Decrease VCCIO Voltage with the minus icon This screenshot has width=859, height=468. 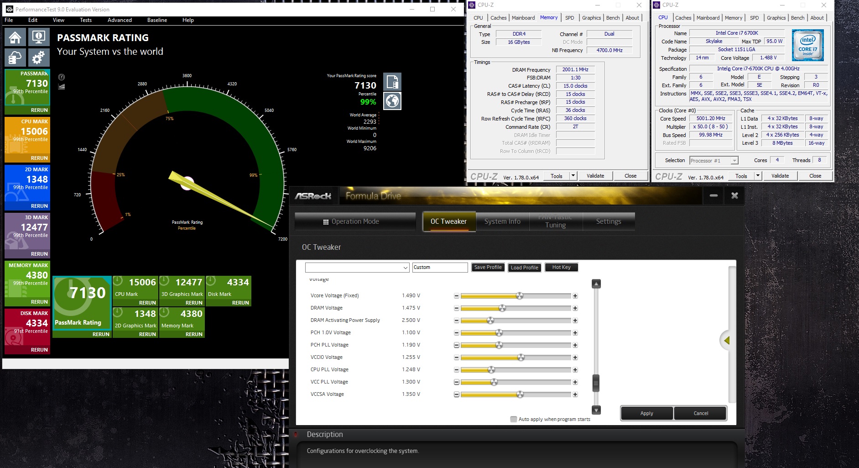pos(456,358)
